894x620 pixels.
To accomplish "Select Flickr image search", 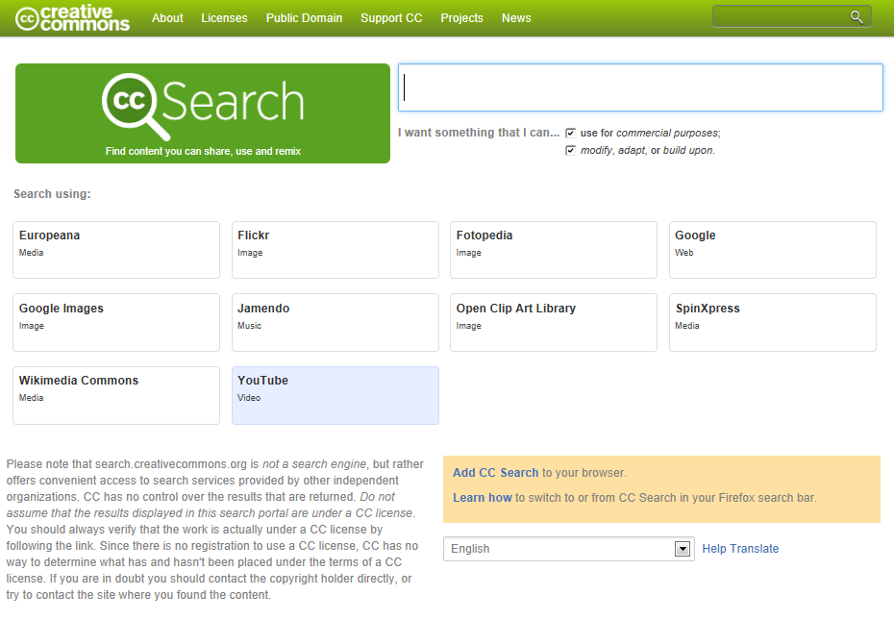I will click(335, 250).
